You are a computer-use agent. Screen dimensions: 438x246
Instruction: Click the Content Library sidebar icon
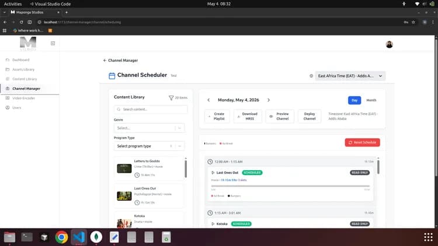8,79
